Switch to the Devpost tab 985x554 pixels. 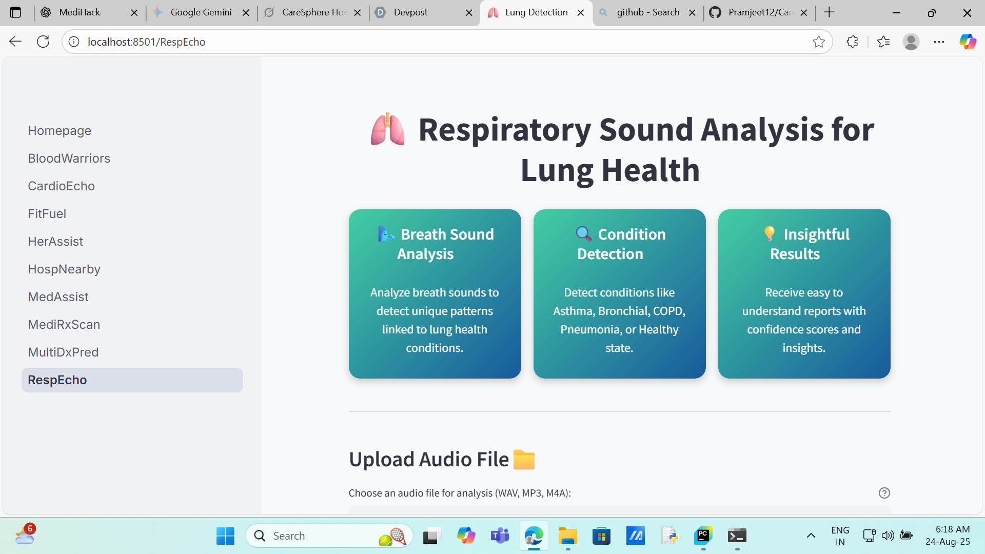click(410, 12)
